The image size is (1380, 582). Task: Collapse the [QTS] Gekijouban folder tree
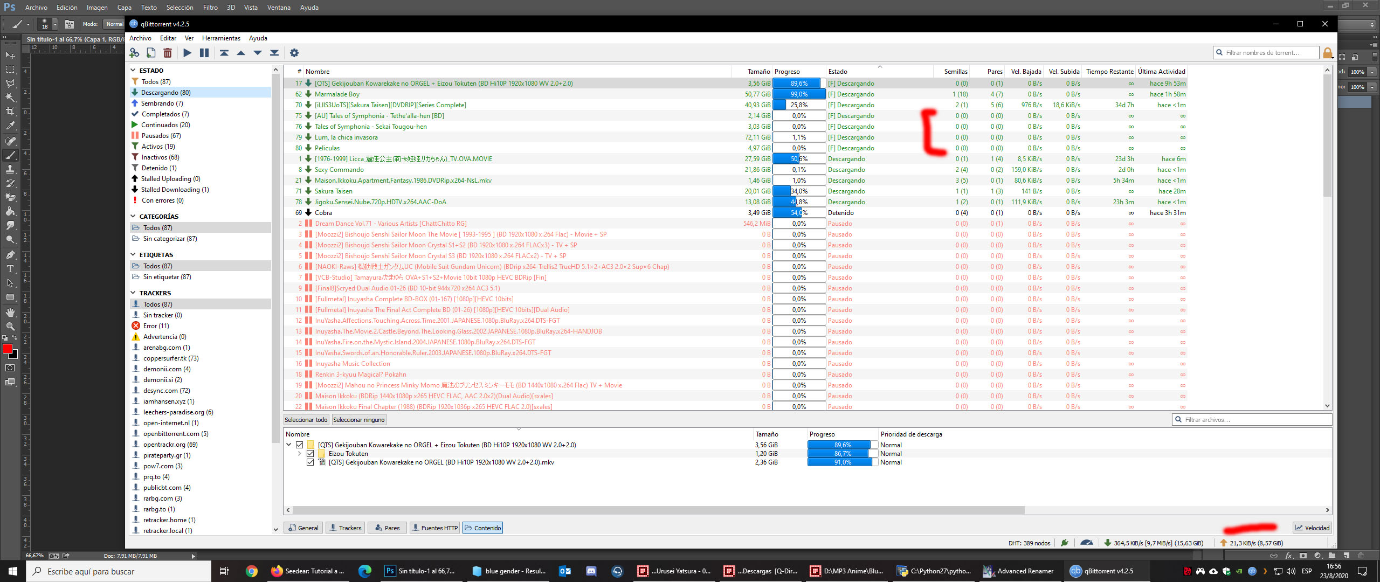[289, 445]
